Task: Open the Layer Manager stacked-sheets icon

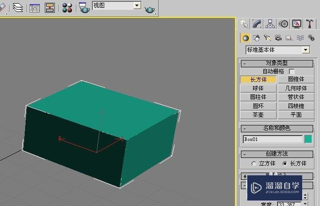Action: coord(18,8)
